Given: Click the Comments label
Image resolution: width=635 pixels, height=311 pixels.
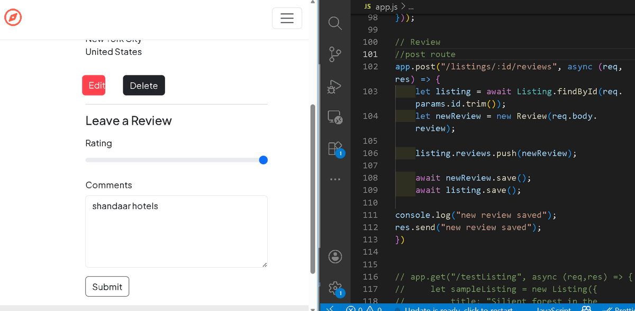Looking at the screenshot, I should pos(109,185).
